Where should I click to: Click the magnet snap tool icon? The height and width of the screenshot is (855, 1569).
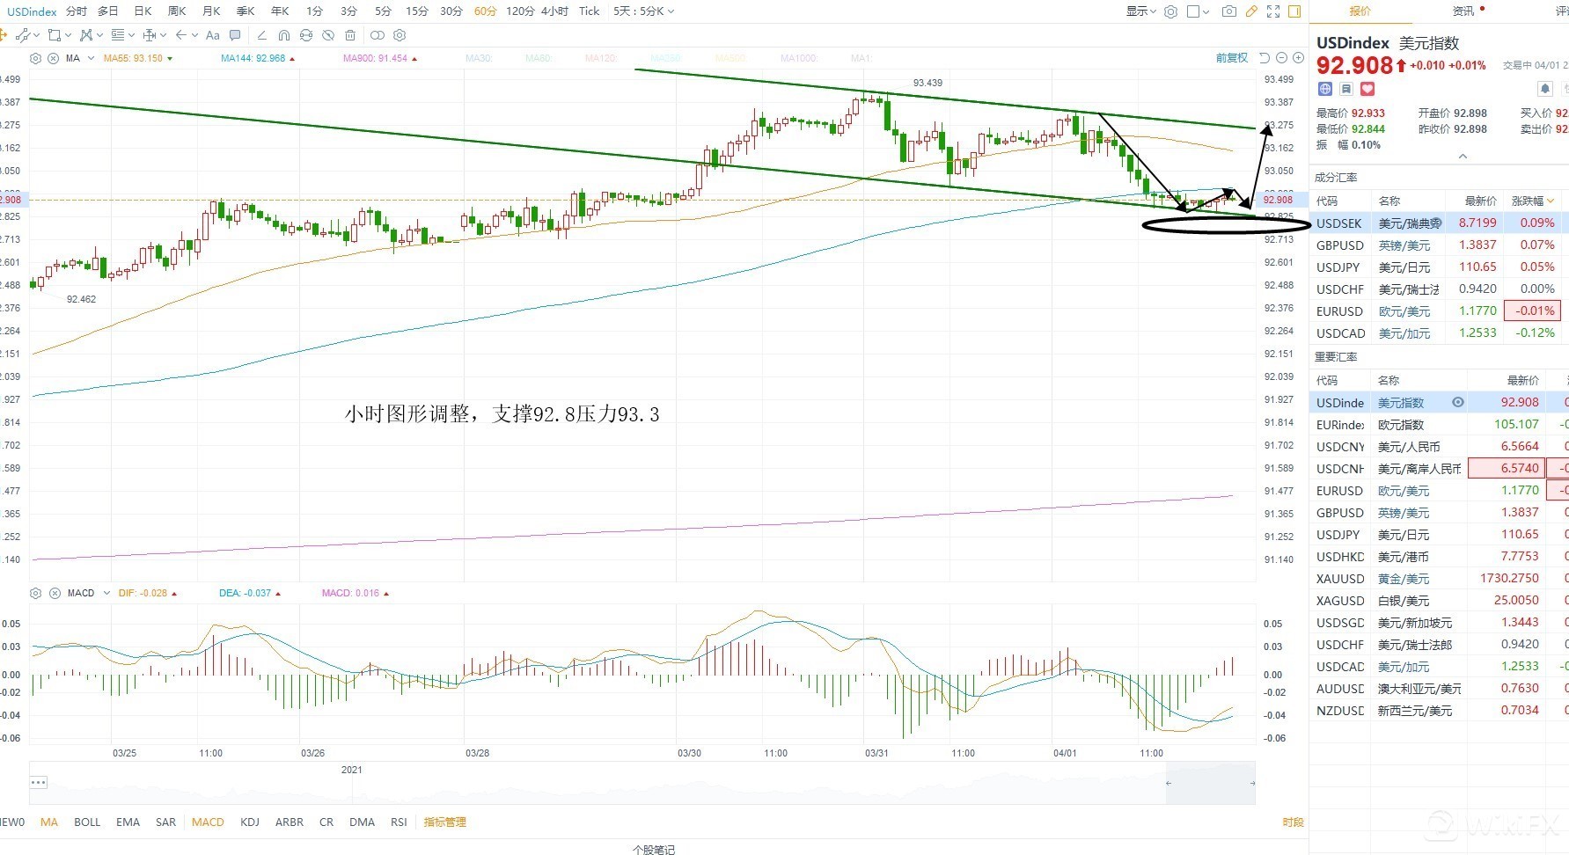(283, 35)
